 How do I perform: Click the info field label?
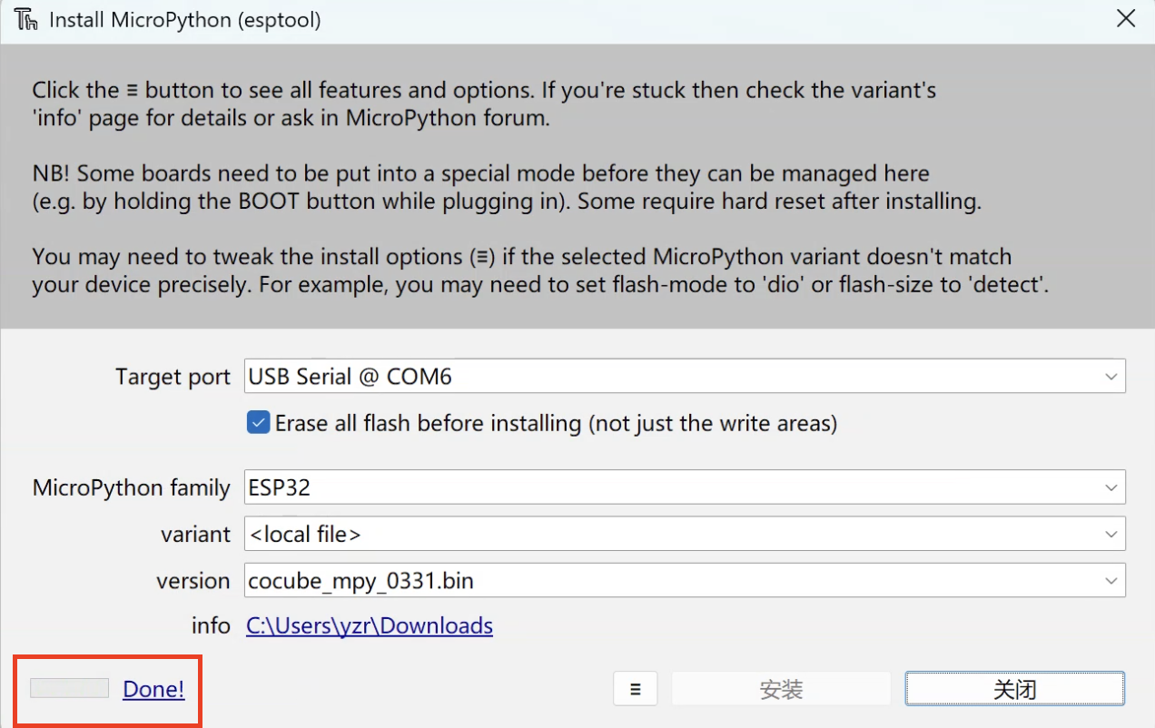pos(211,625)
